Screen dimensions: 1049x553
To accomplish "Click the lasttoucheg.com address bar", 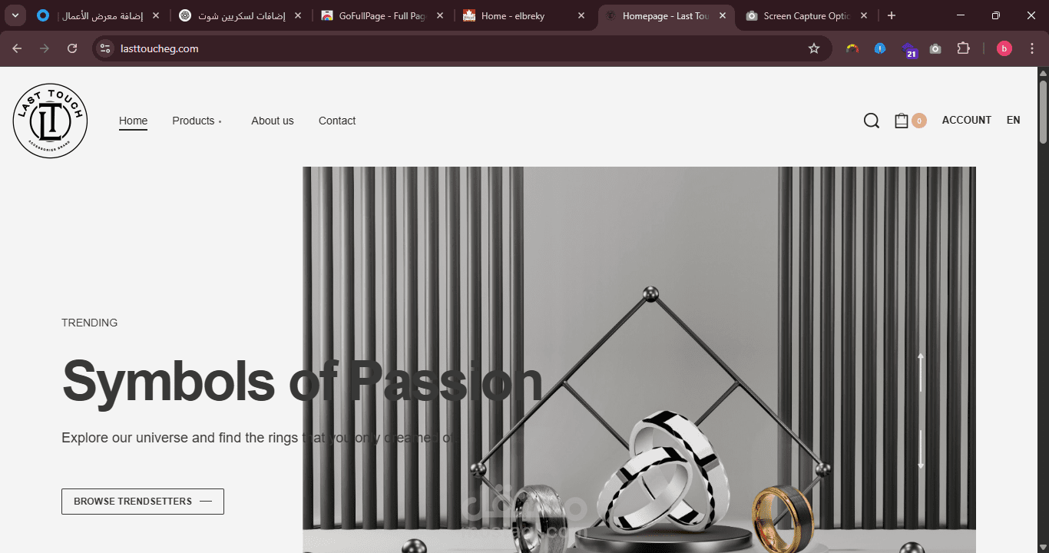I will point(461,48).
